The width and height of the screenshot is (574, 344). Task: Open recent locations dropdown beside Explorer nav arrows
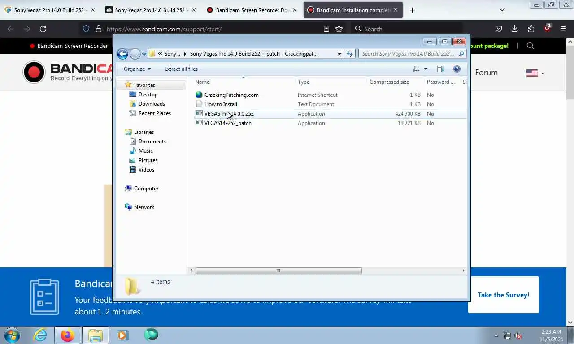[x=144, y=54]
